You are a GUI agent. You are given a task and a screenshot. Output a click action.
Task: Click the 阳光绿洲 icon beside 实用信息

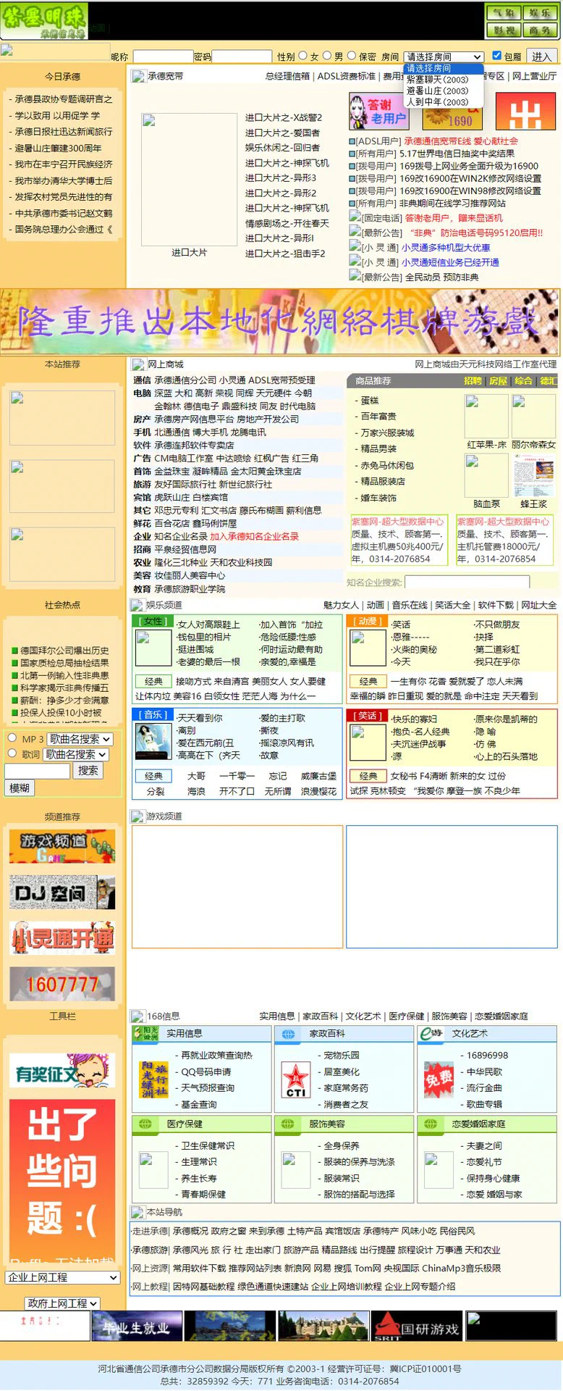[x=146, y=1034]
